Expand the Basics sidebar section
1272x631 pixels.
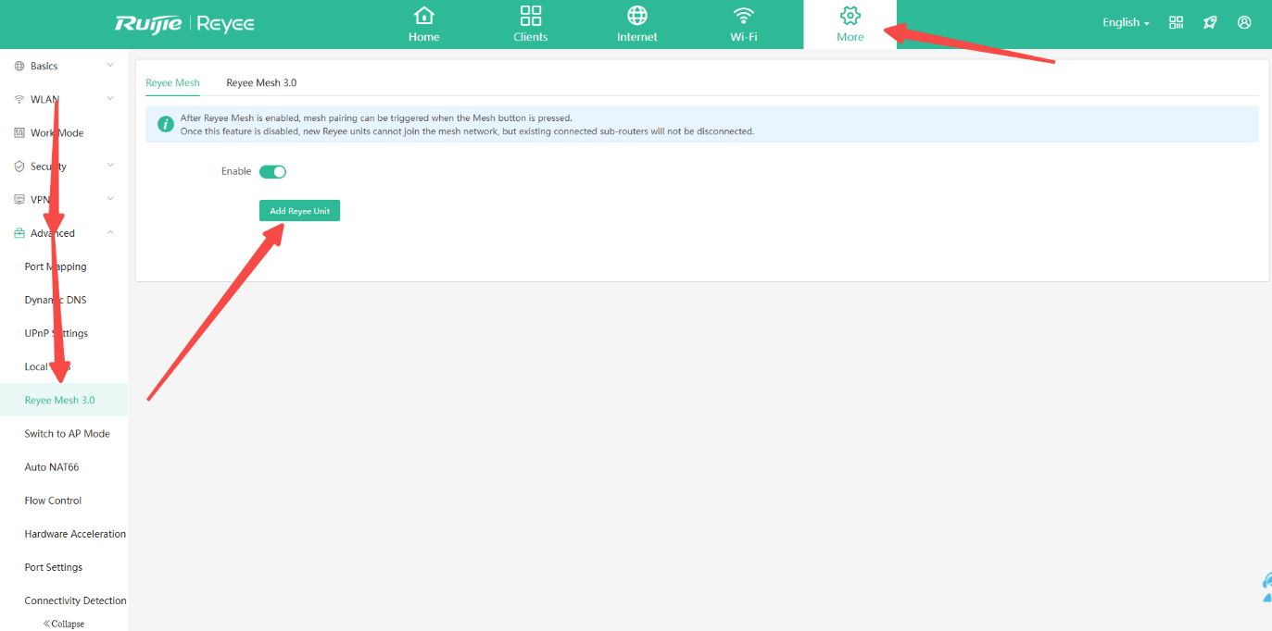coord(64,66)
